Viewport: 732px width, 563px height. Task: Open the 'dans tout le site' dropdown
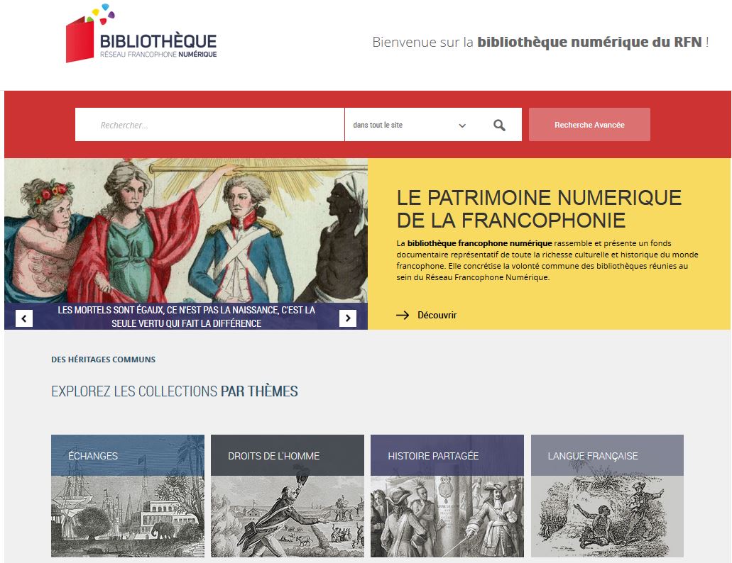[x=408, y=126]
